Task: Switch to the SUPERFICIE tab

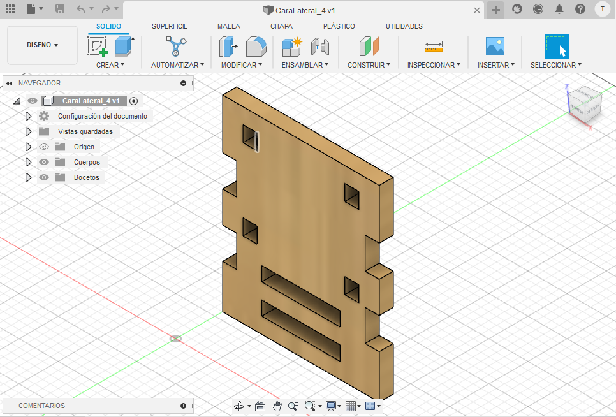Action: [x=170, y=26]
